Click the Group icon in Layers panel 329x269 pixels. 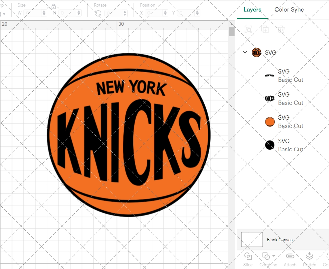tap(248, 29)
